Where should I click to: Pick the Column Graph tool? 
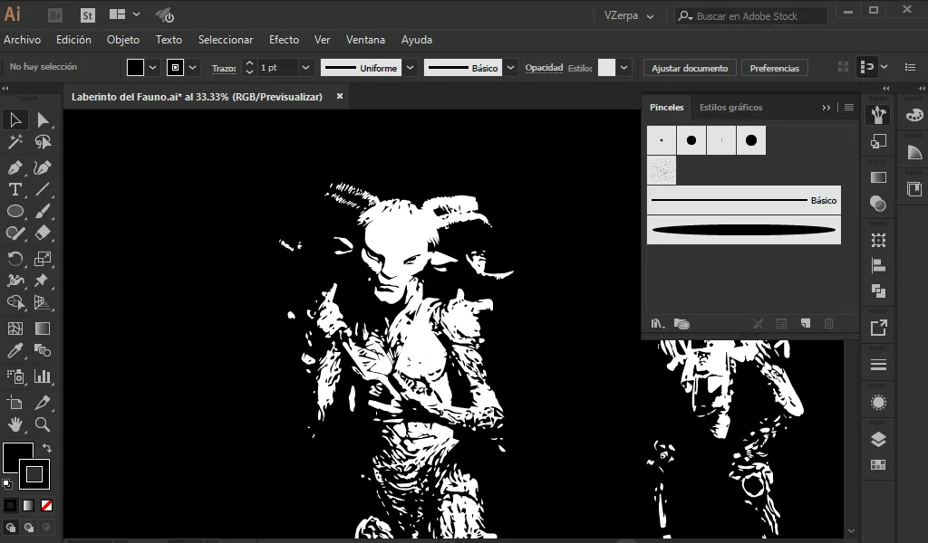pyautogui.click(x=43, y=376)
